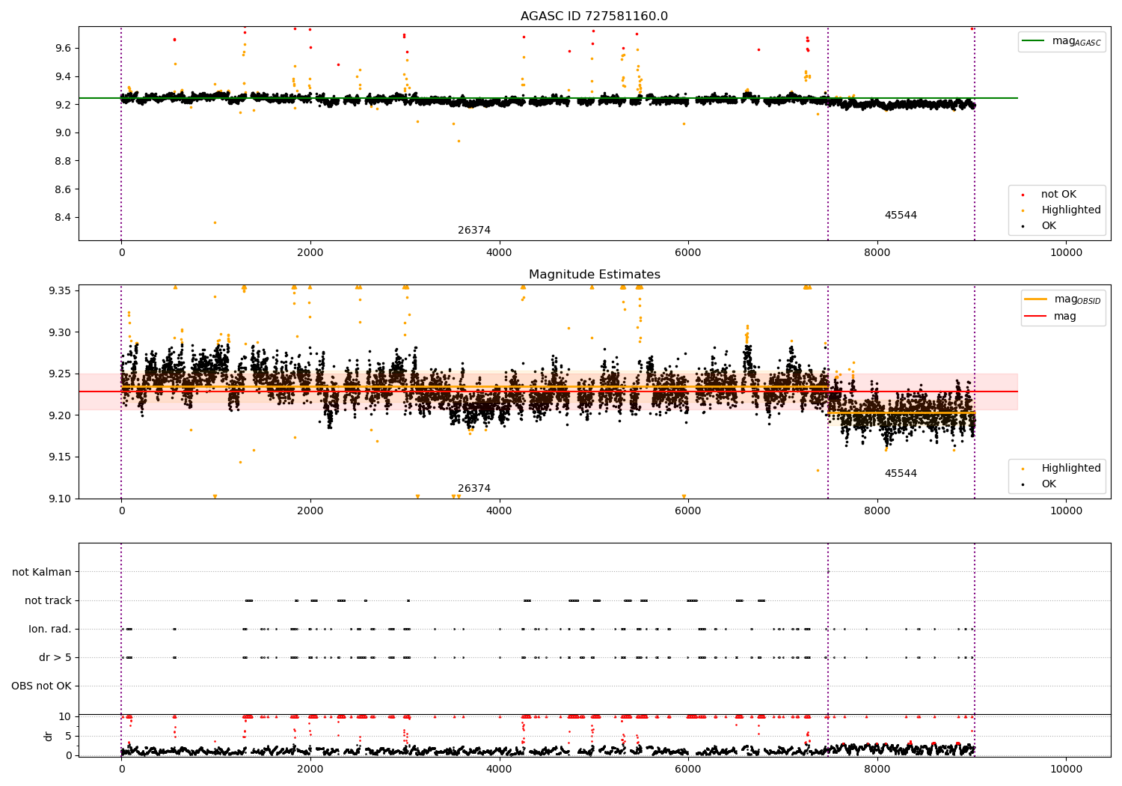The height and width of the screenshot is (786, 1122).
Task: Select the 'not OK' legend entry
Action: [x=1058, y=195]
